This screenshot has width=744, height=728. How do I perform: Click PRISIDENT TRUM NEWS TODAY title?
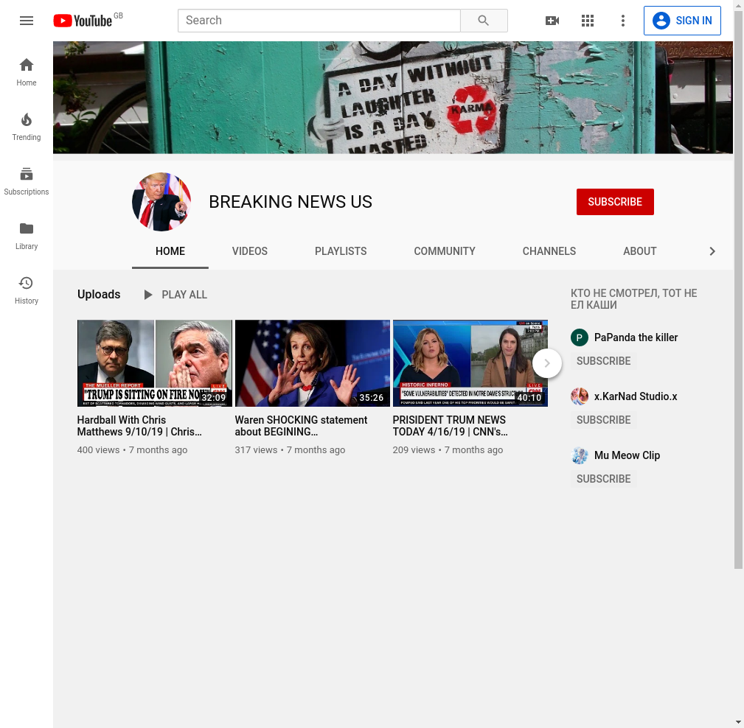(450, 426)
